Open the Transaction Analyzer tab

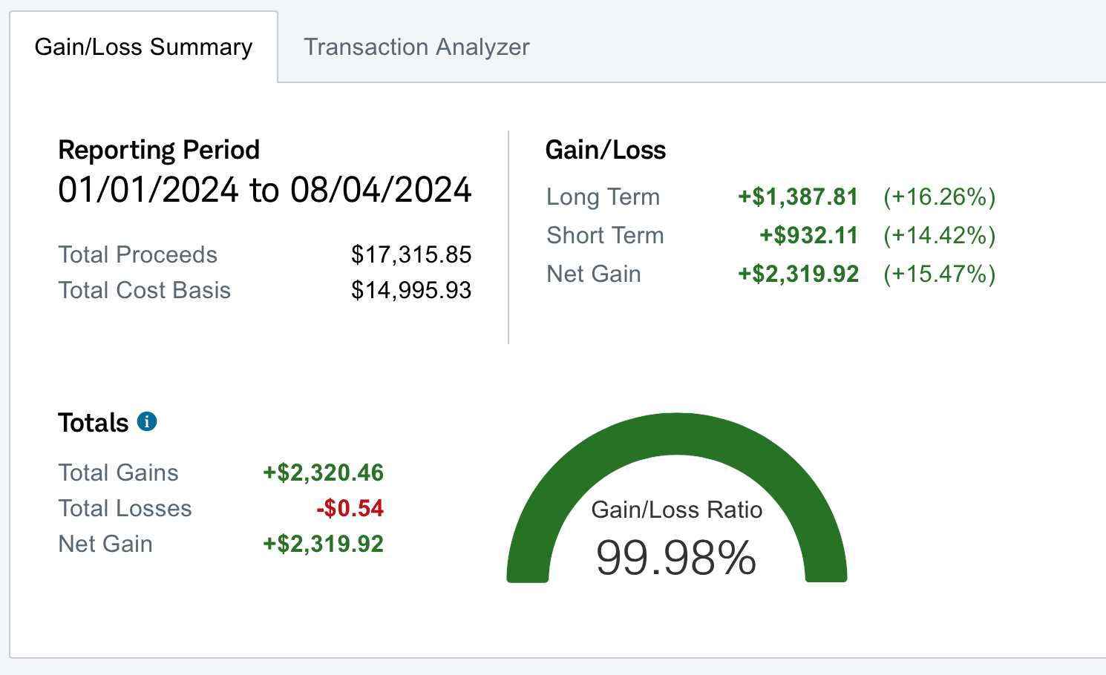pyautogui.click(x=416, y=47)
